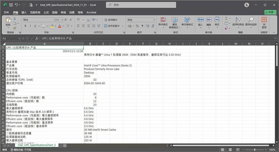Click the fill color yellow bucket

pos(52,26)
